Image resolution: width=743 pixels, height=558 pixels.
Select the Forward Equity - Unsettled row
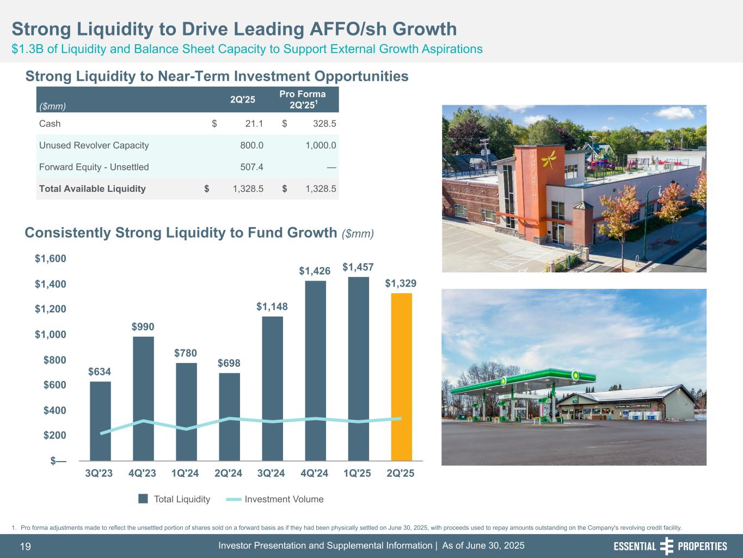pos(94,167)
